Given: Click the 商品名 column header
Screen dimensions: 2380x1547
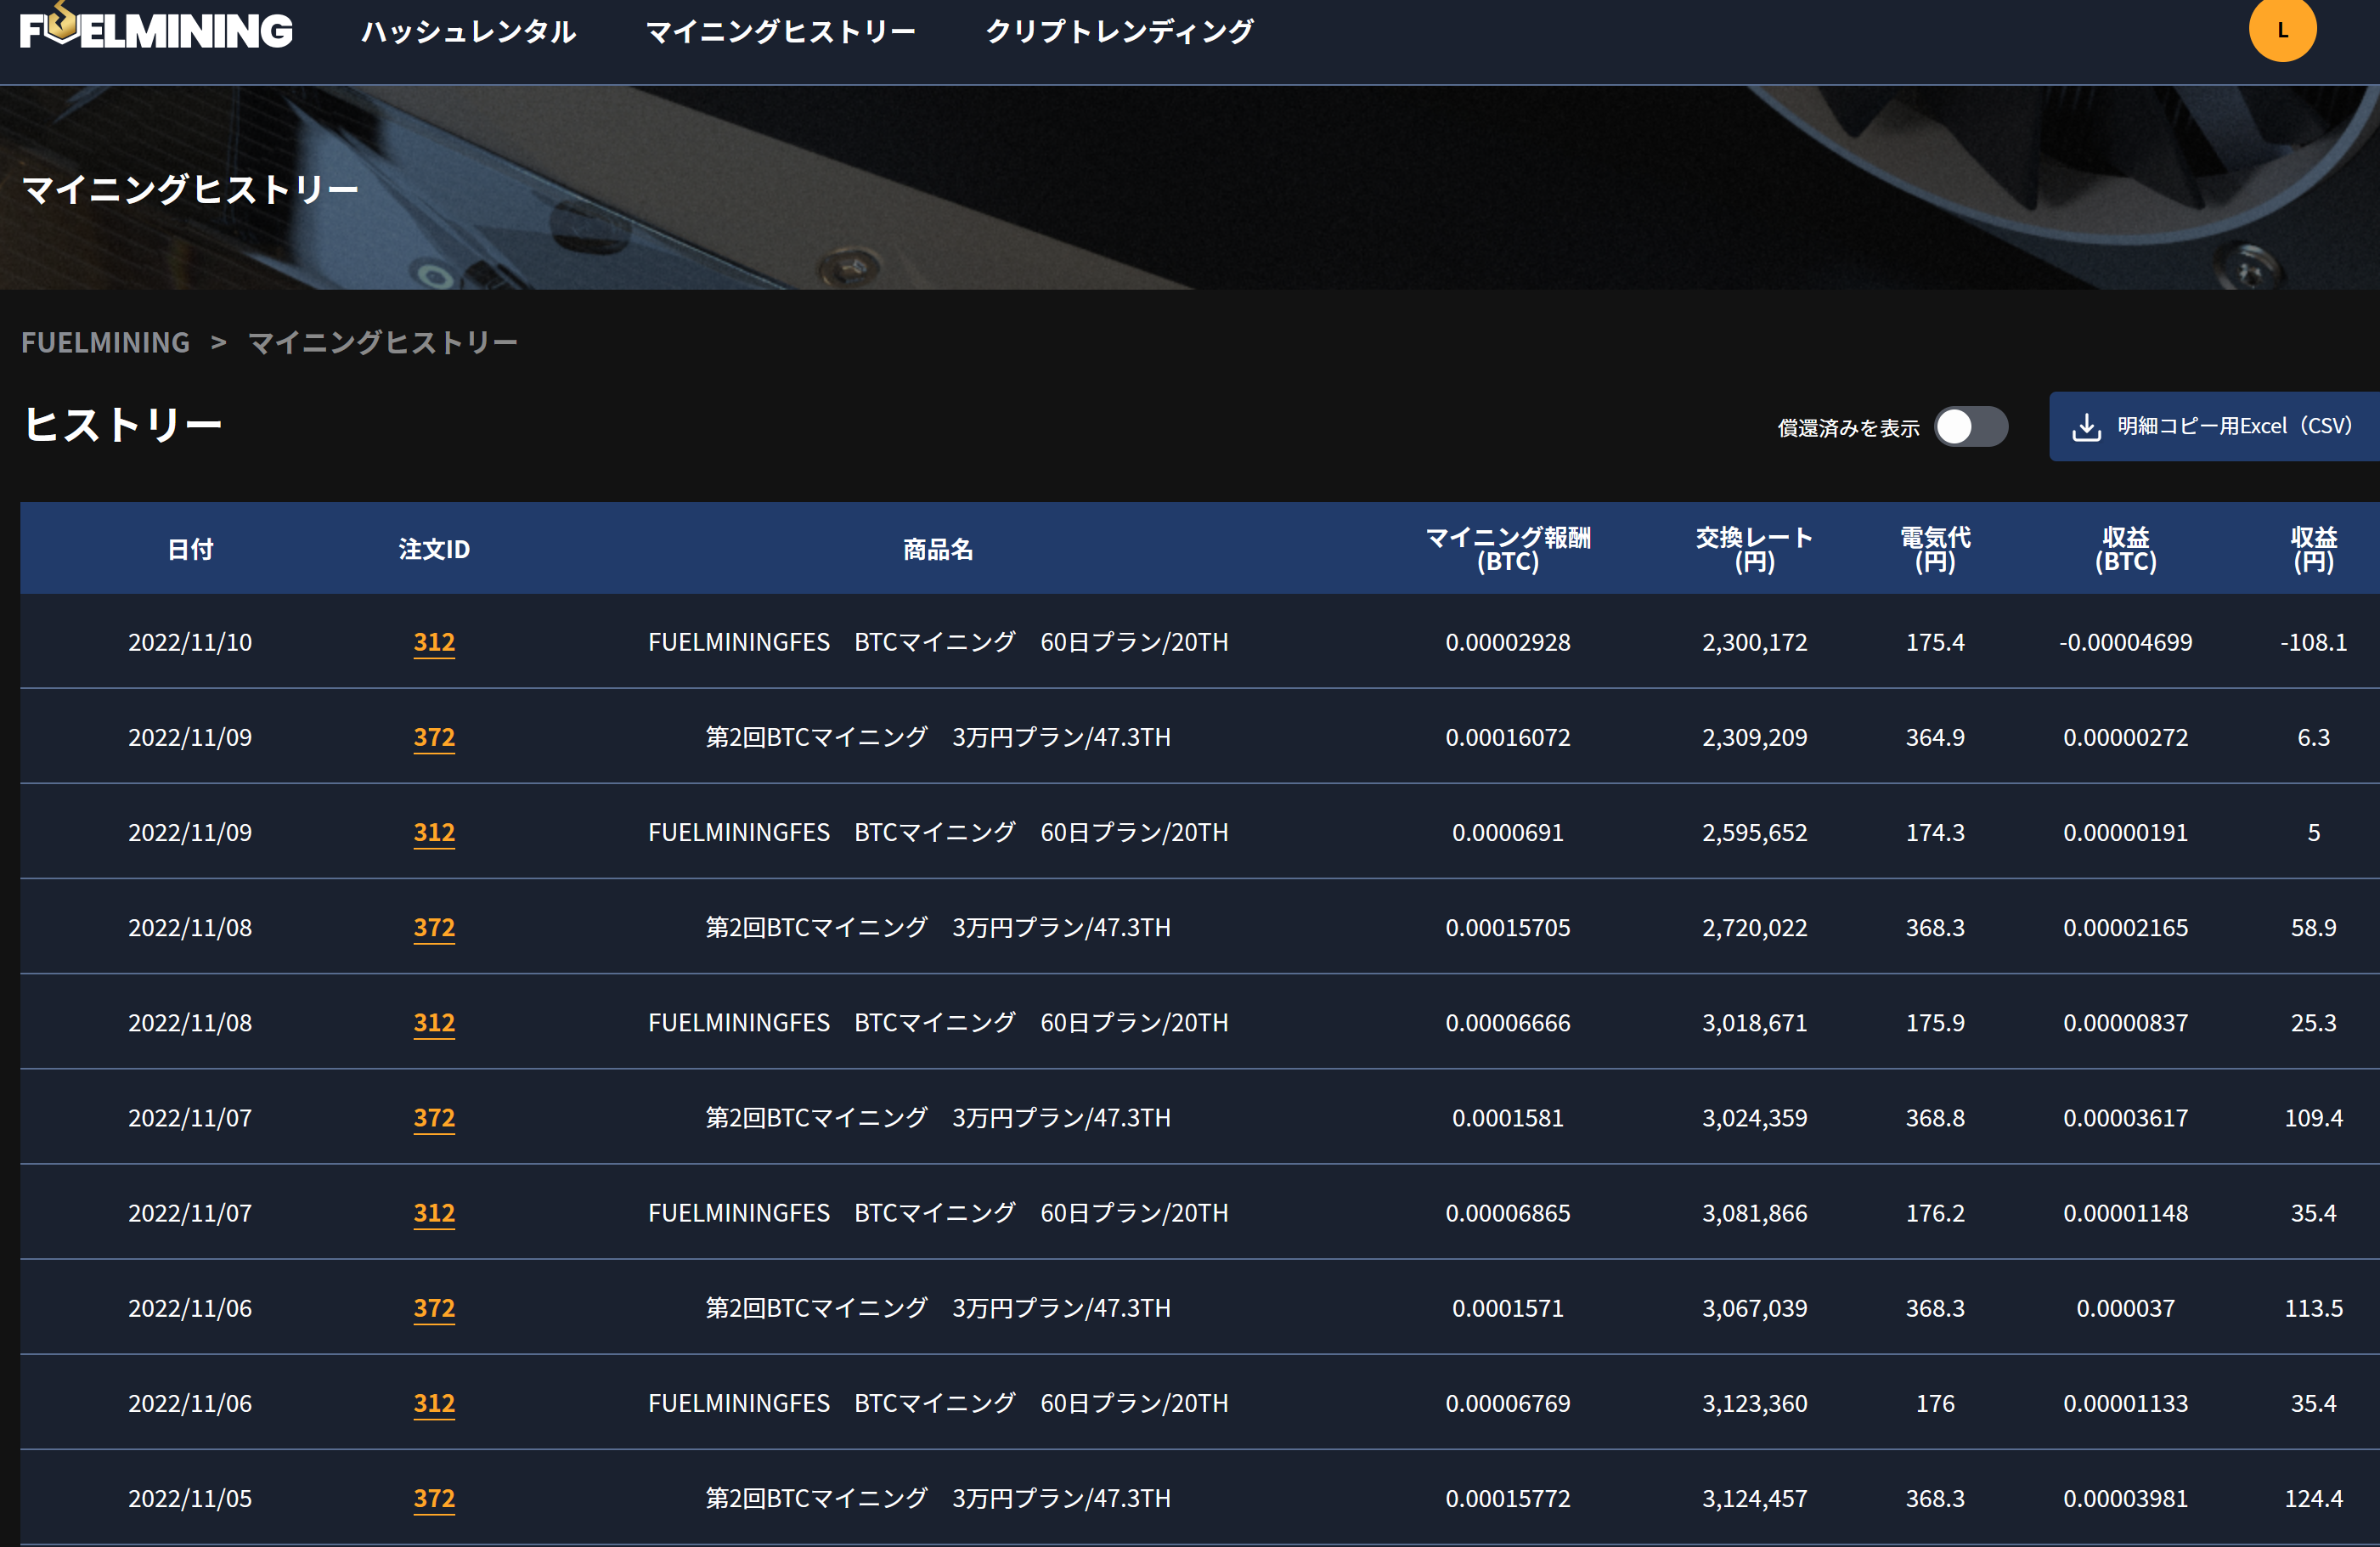Looking at the screenshot, I should click(x=937, y=549).
